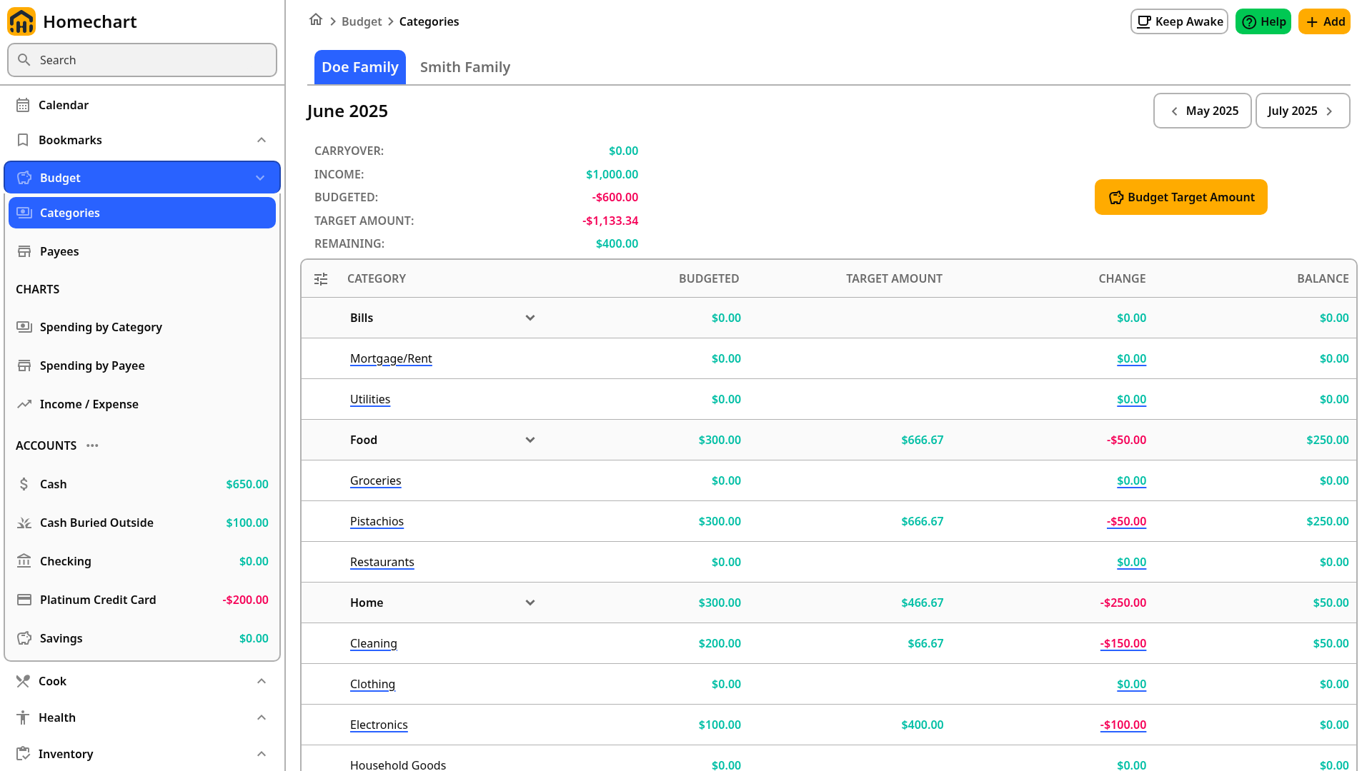The image size is (1372, 771).
Task: Toggle Keep Awake button
Action: [1179, 21]
